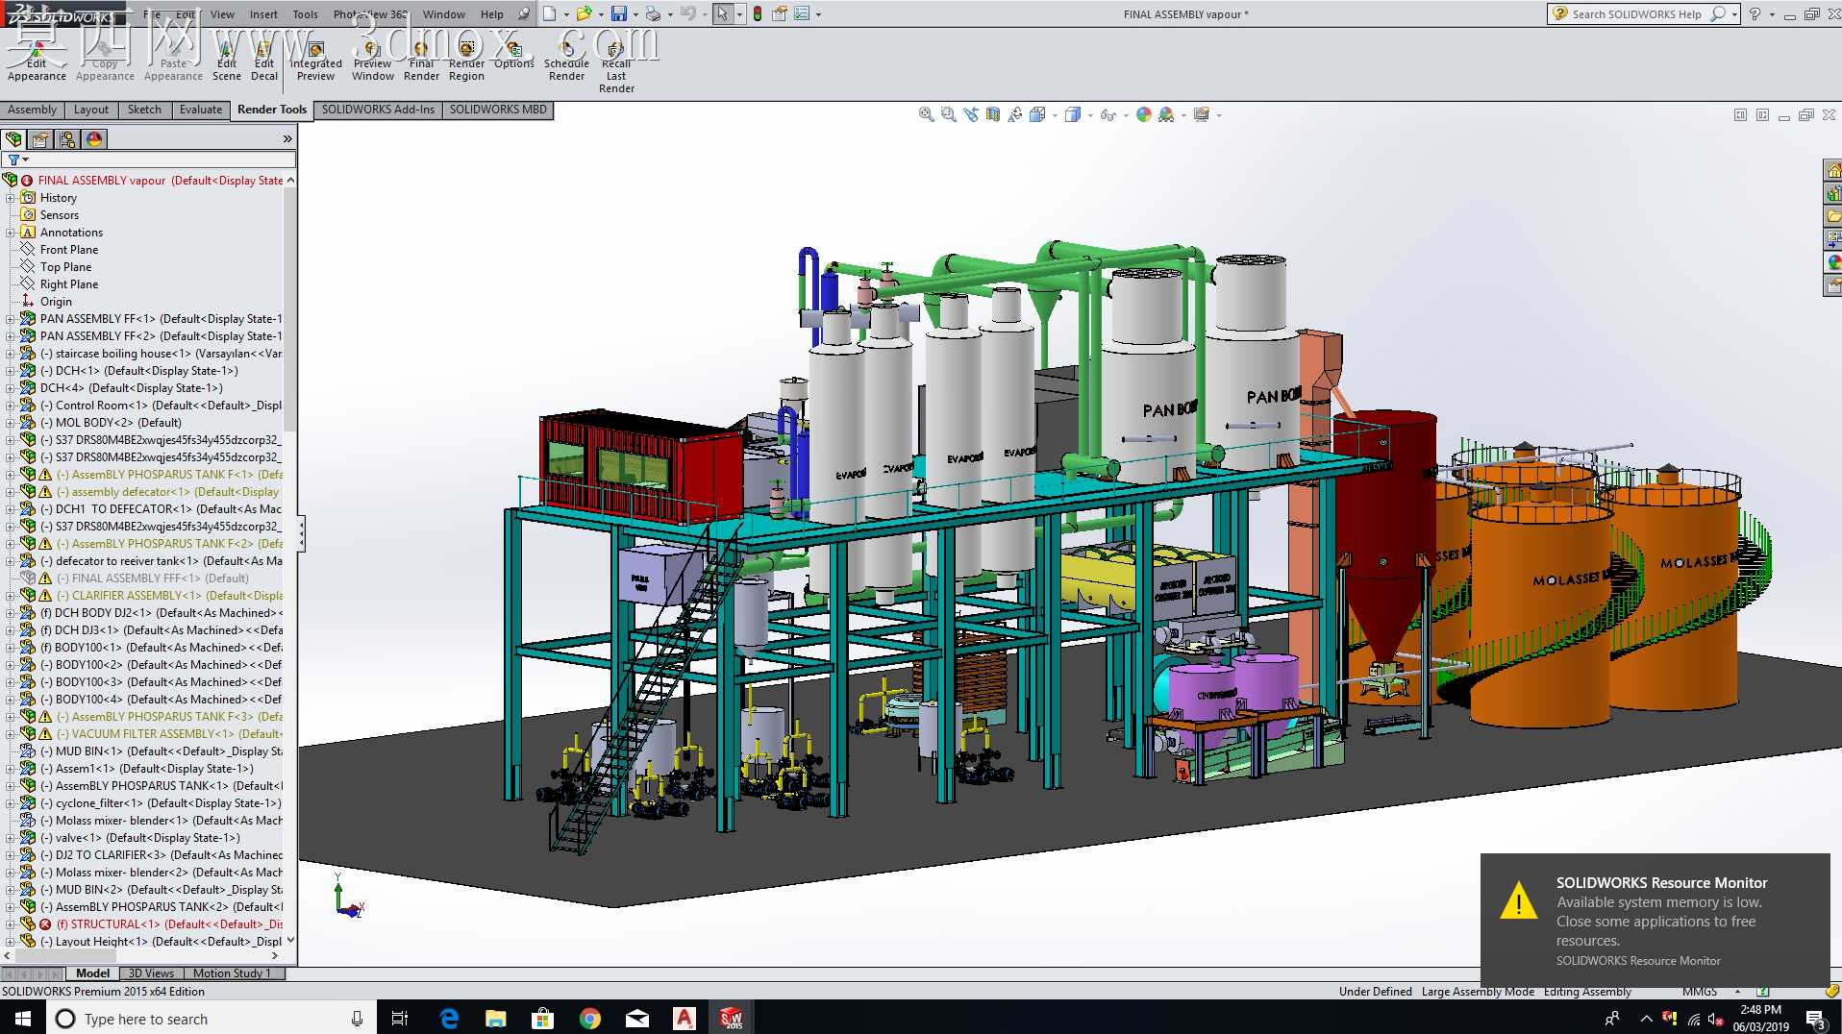Open Schedule Render dialog
Image resolution: width=1842 pixels, height=1034 pixels.
click(x=567, y=60)
